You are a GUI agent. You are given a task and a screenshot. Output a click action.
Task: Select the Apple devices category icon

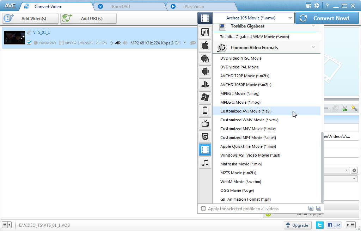tap(205, 45)
